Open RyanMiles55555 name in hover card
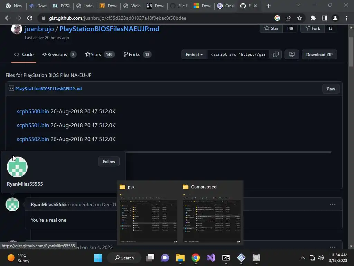This screenshot has height=266, width=354. [25, 184]
